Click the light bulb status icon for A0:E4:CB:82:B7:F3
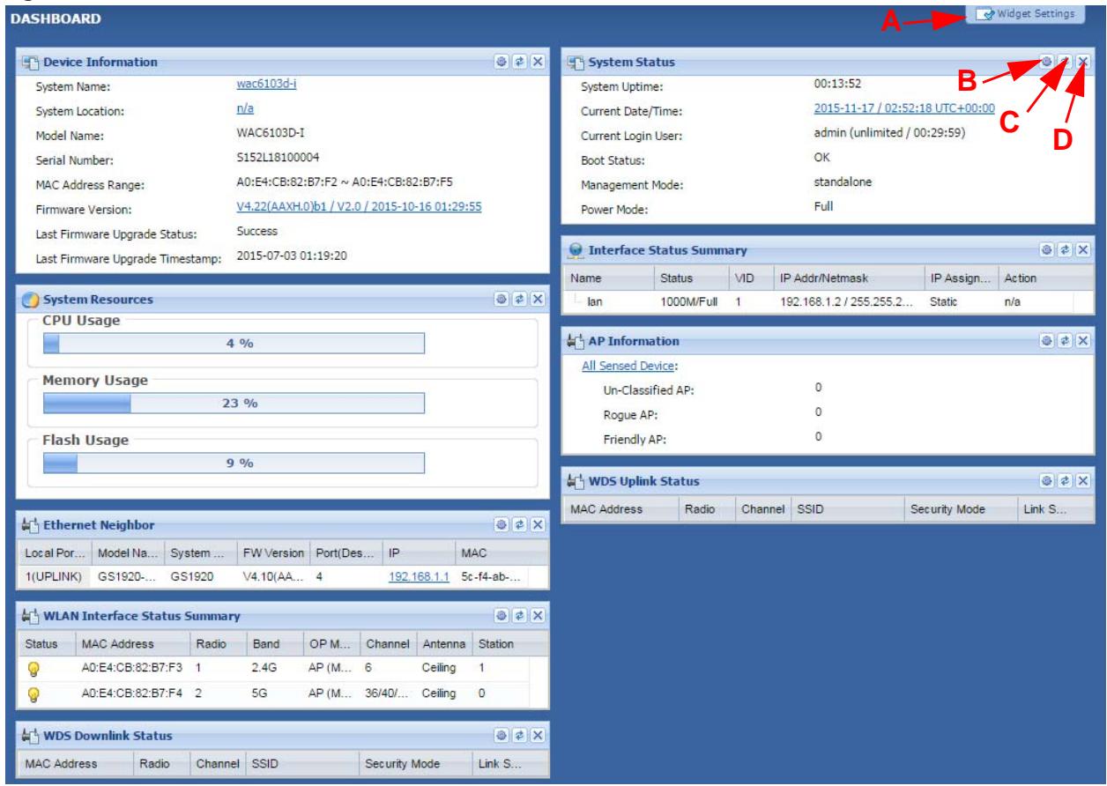The image size is (1107, 786). click(x=34, y=668)
